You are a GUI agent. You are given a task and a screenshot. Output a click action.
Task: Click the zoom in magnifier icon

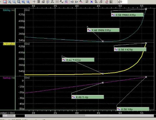pyautogui.click(x=10, y=2)
